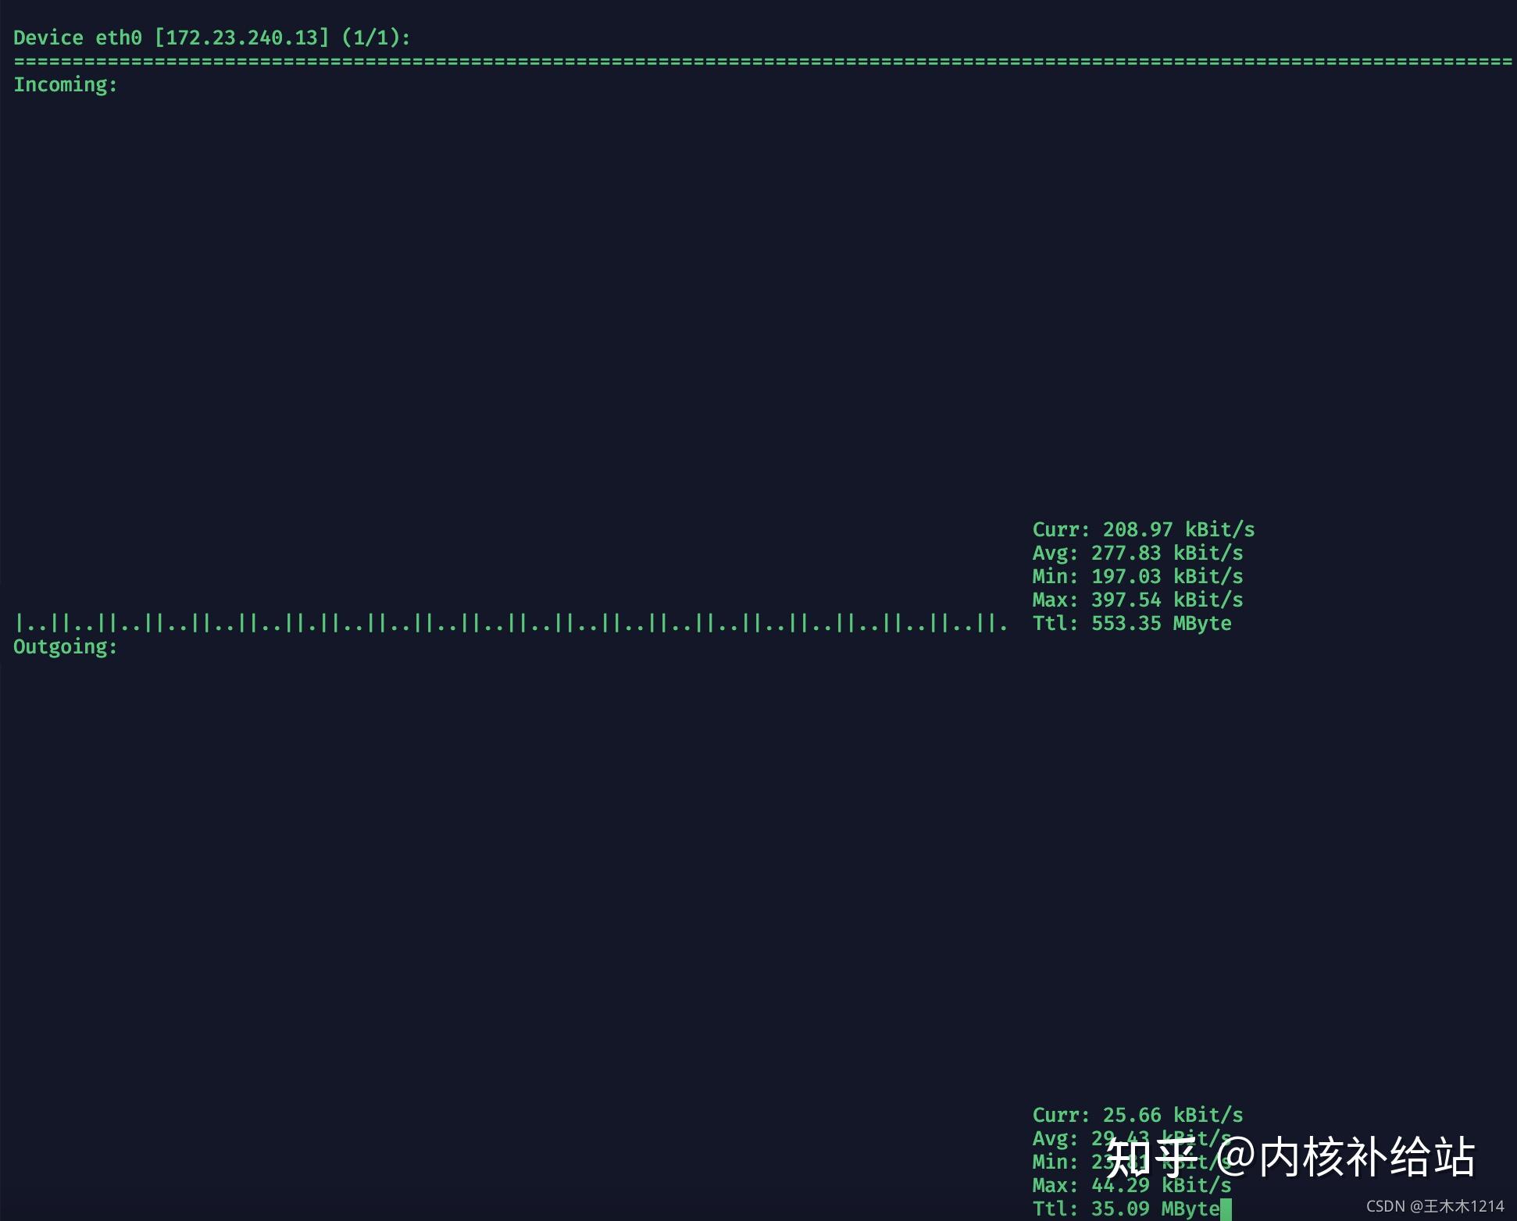Image resolution: width=1517 pixels, height=1221 pixels.
Task: Click the Outgoing: label
Action: 66,647
